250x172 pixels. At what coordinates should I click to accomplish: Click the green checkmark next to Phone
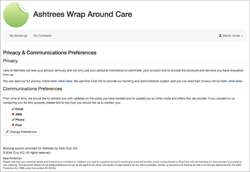[13, 120]
